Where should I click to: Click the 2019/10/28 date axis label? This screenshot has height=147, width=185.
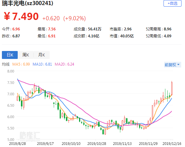click(97, 144)
